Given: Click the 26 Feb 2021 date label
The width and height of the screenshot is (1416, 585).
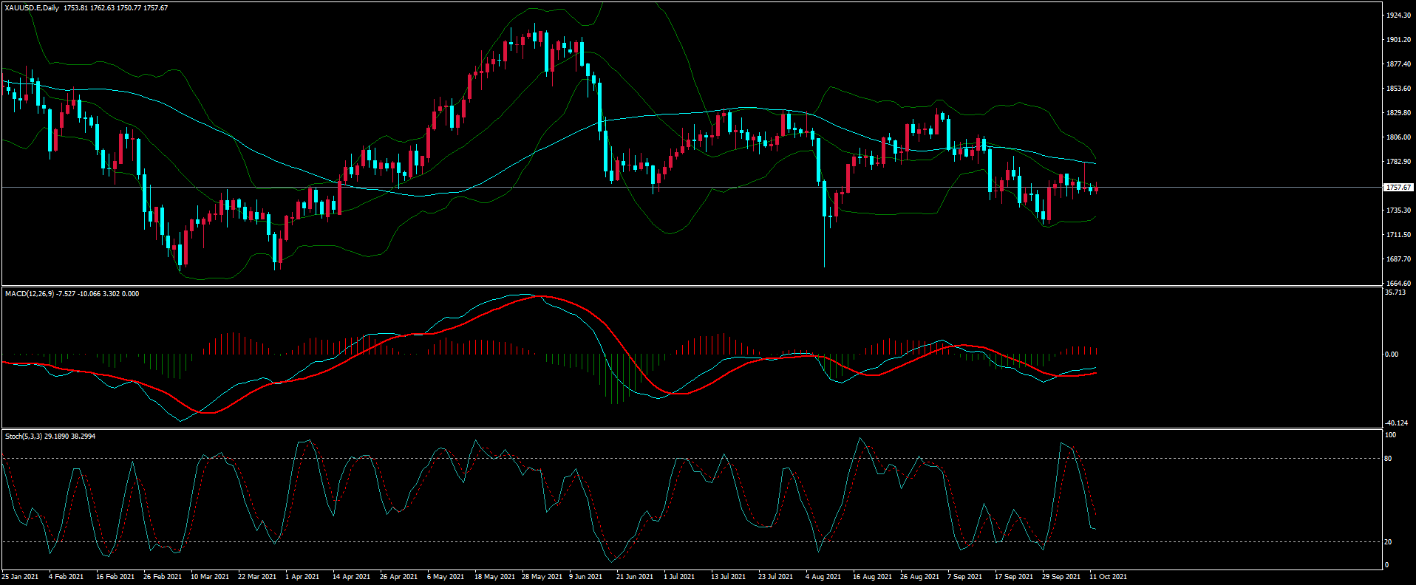Looking at the screenshot, I should [163, 577].
